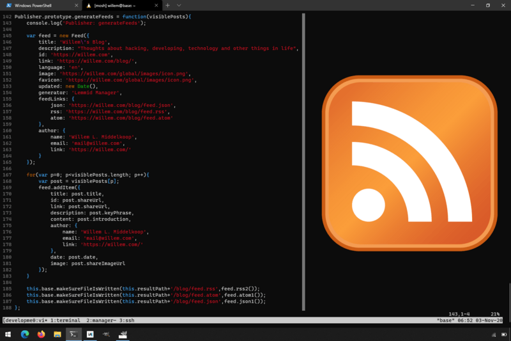Close the Windows PowerShell tab
Image resolution: width=511 pixels, height=341 pixels.
click(76, 5)
